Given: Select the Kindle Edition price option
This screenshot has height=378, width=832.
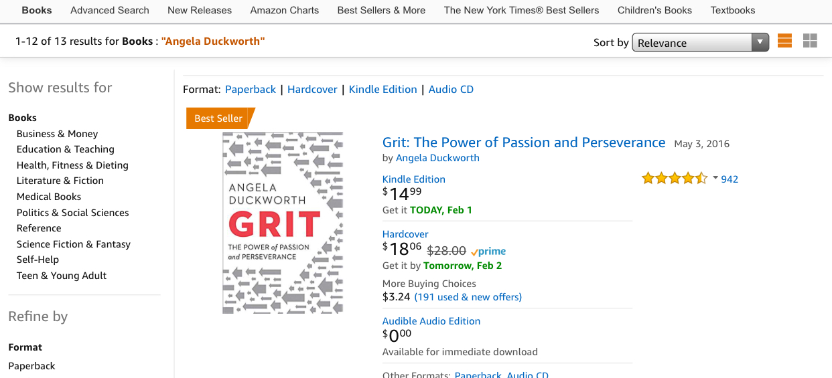Looking at the screenshot, I should (413, 179).
